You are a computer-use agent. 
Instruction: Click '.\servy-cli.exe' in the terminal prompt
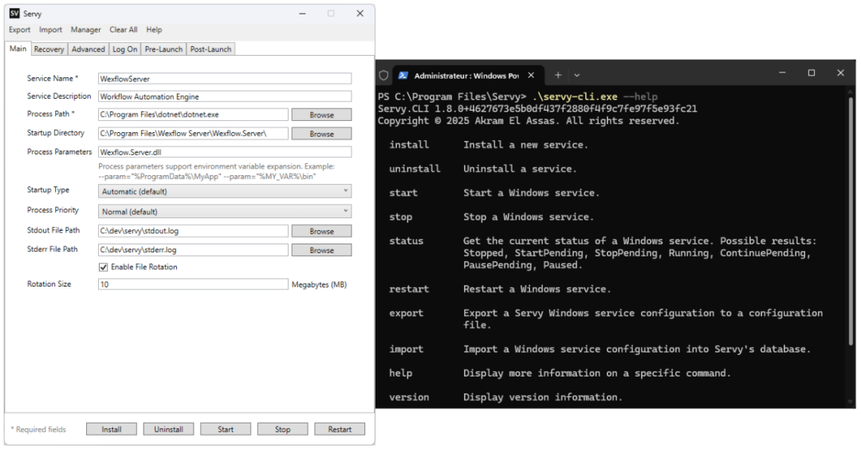574,96
